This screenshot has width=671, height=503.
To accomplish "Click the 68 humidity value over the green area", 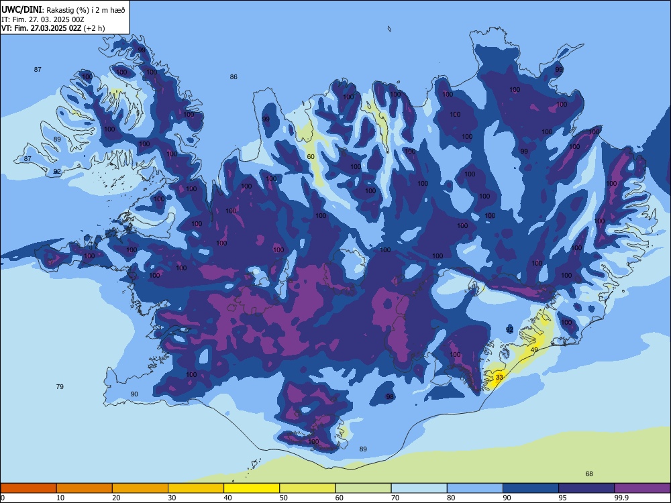I will click(589, 474).
